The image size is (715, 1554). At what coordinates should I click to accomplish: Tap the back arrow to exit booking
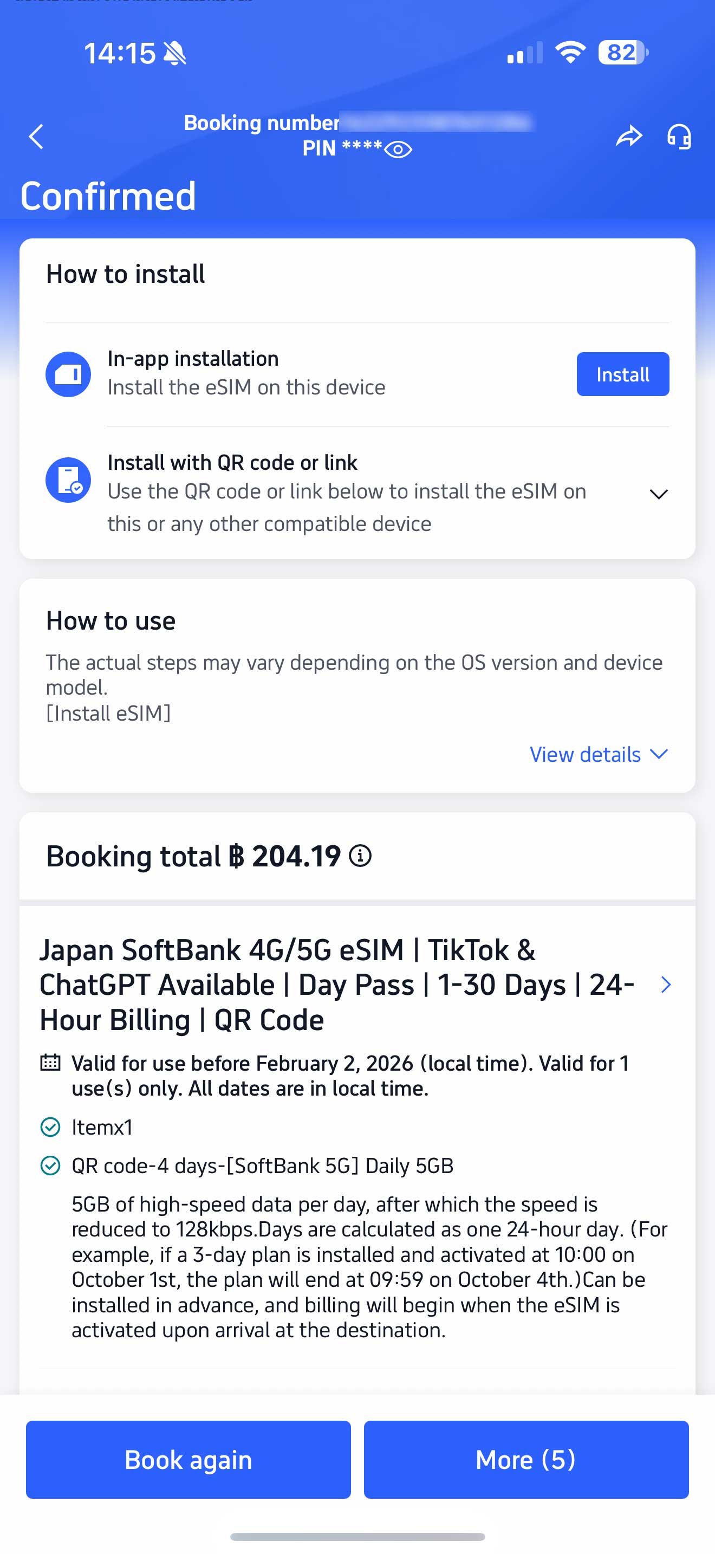[36, 136]
